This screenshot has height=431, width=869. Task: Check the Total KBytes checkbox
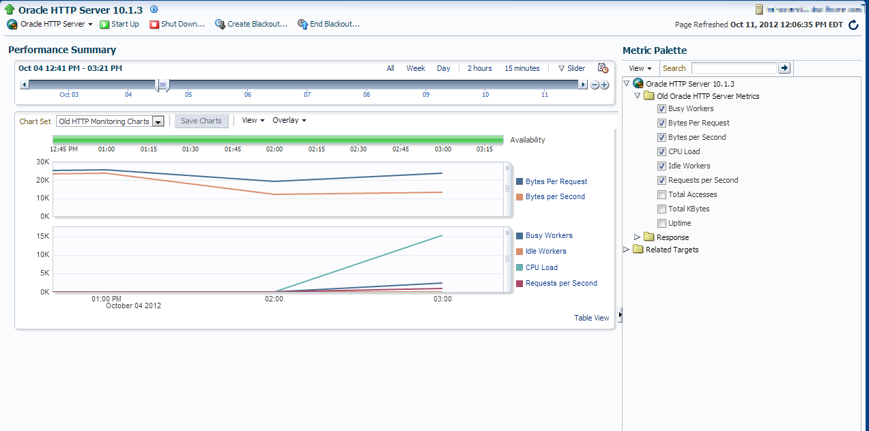661,209
